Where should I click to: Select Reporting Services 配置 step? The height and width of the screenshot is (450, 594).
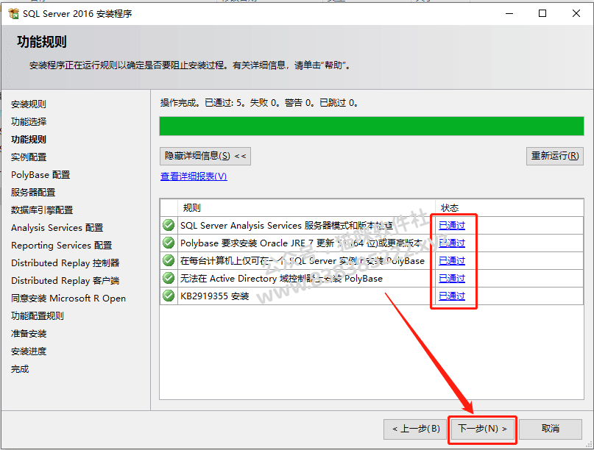pyautogui.click(x=61, y=246)
